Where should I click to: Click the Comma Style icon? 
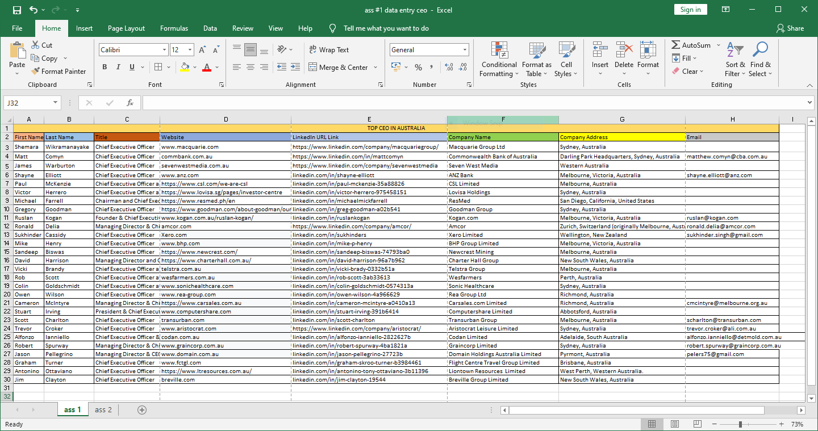pos(432,67)
